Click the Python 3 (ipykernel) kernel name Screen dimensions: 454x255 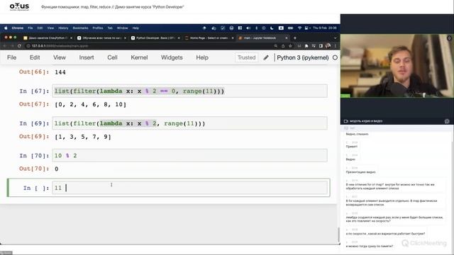303,57
